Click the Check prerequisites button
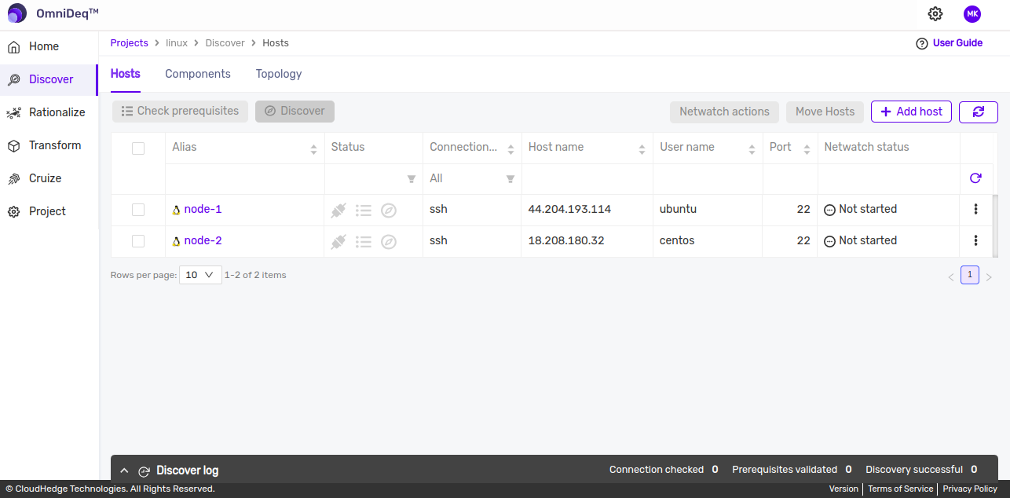 181,112
